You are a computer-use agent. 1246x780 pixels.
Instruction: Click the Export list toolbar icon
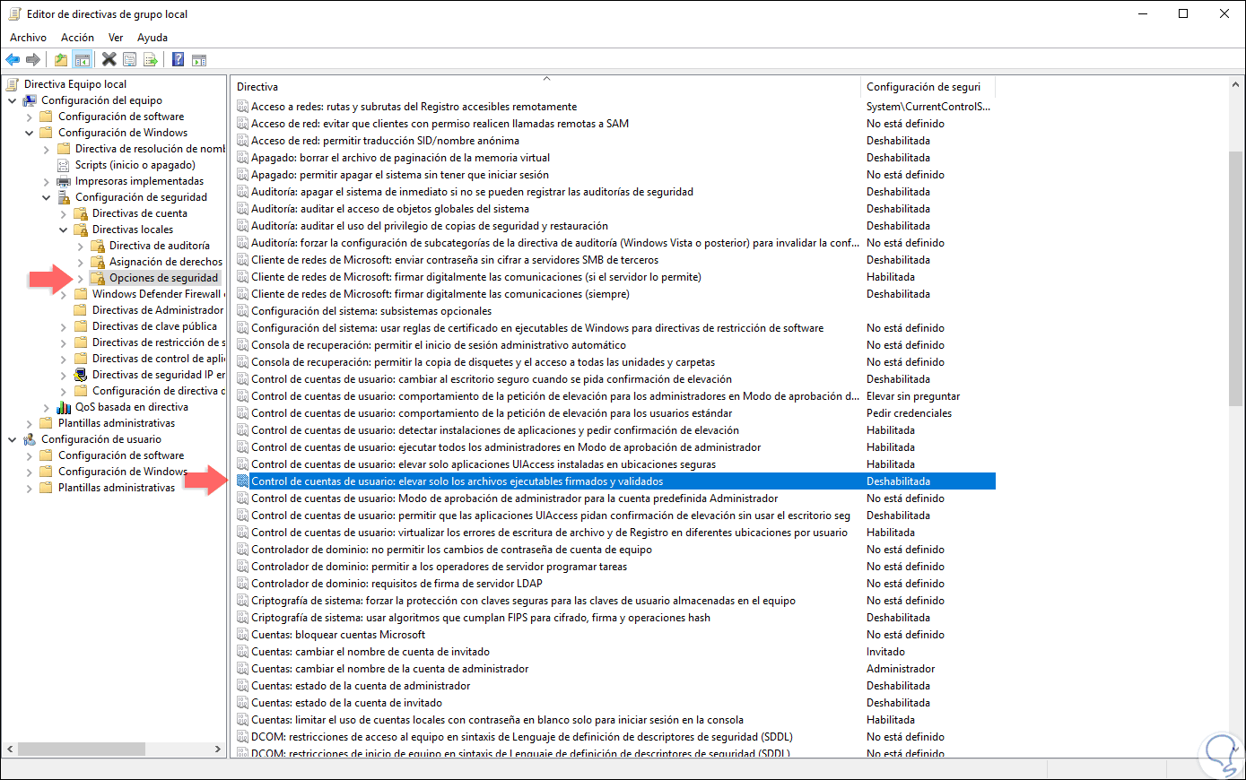pos(152,59)
